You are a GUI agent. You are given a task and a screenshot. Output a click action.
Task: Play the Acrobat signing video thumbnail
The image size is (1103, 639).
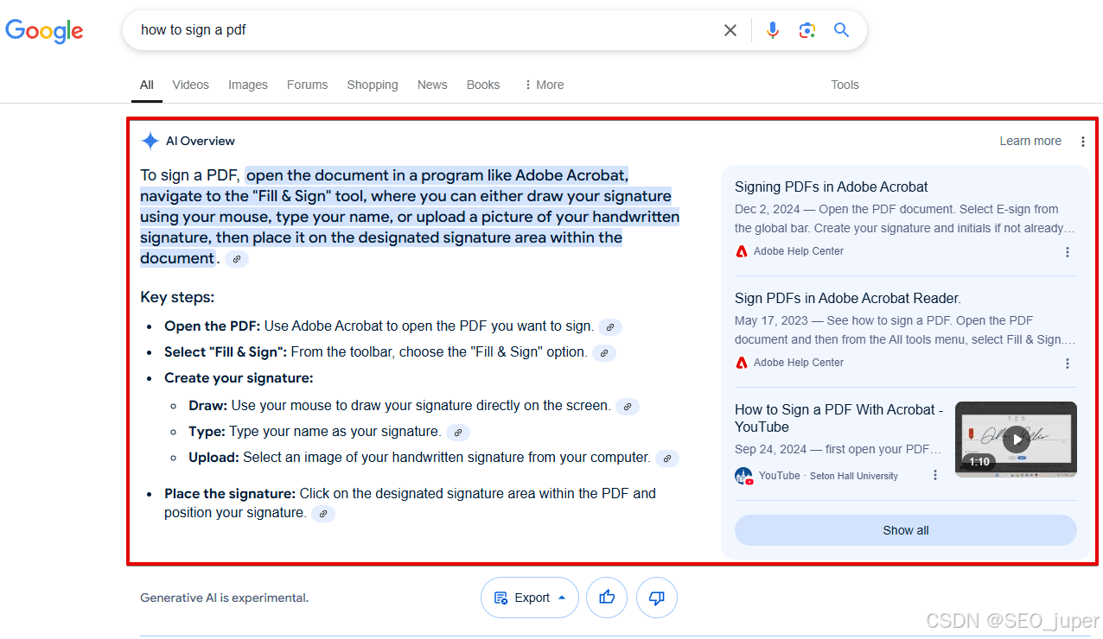(x=1016, y=439)
